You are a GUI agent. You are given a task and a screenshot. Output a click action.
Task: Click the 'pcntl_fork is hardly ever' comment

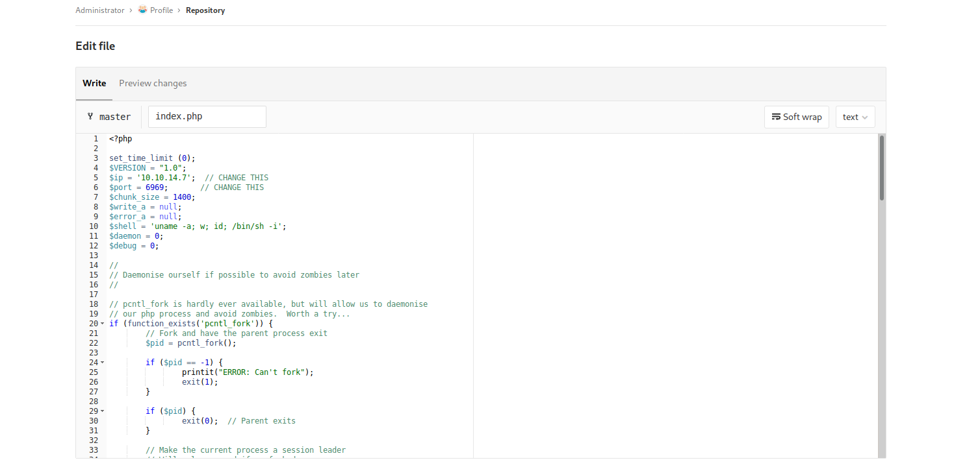(268, 304)
